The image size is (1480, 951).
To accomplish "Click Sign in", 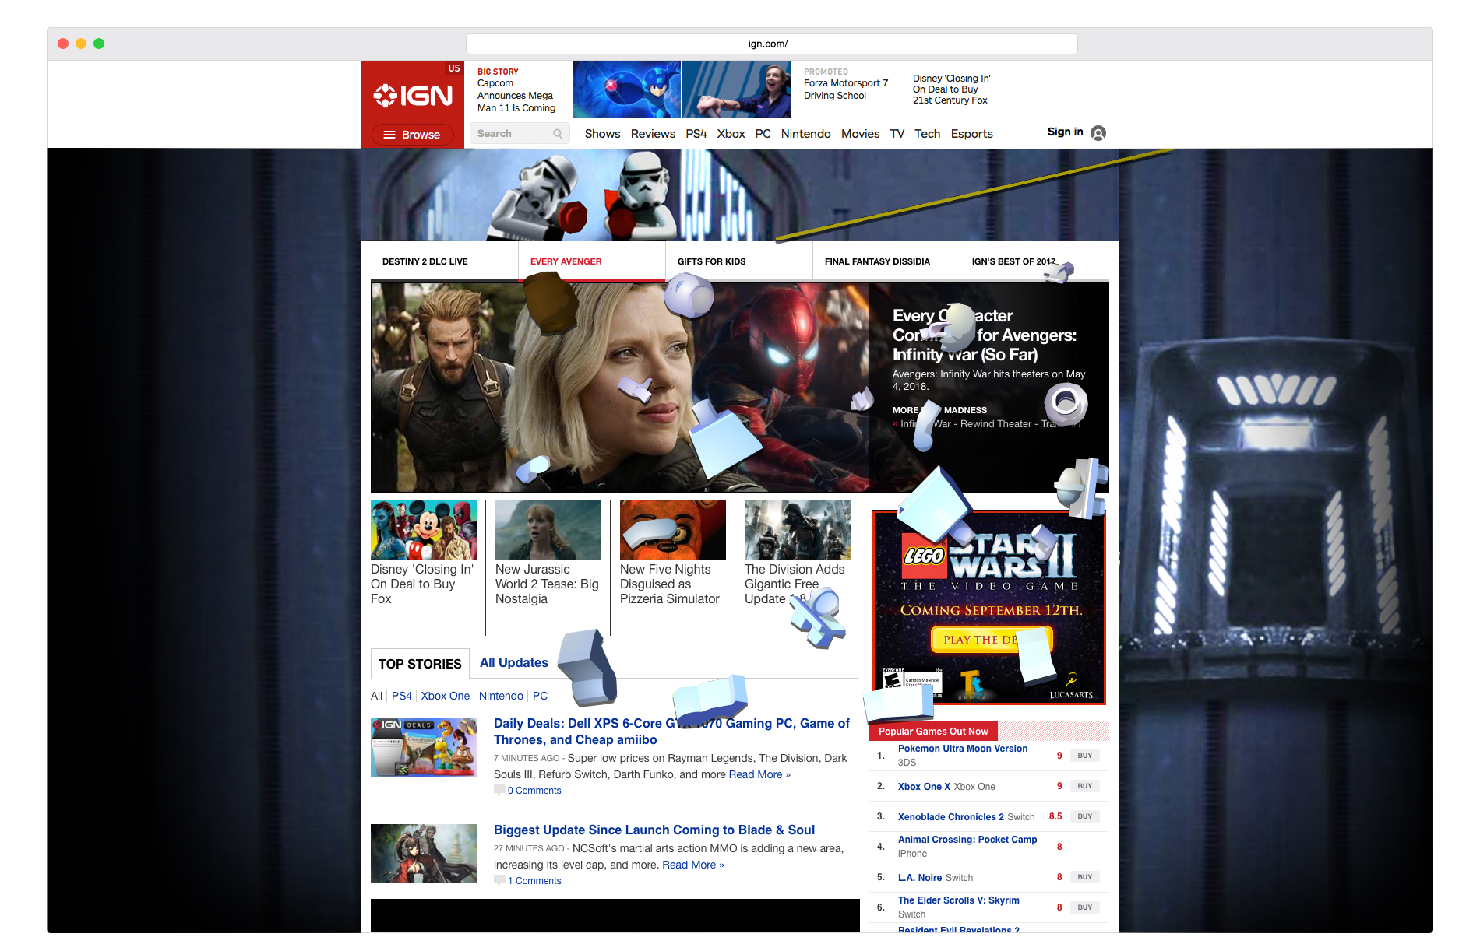I will click(x=1065, y=132).
